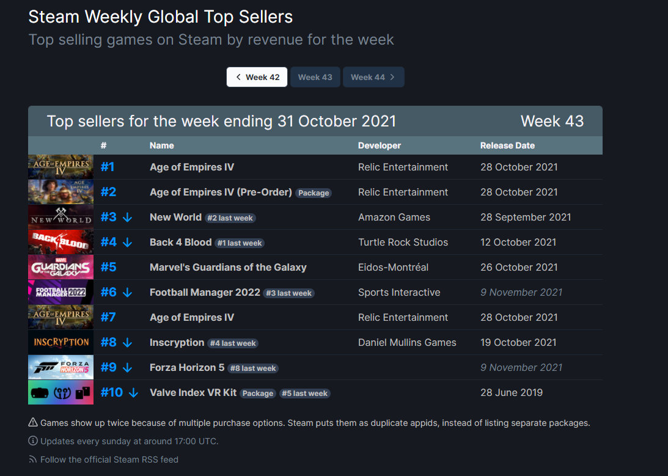Select the Week 43 tab
The width and height of the screenshot is (668, 476).
click(x=315, y=77)
